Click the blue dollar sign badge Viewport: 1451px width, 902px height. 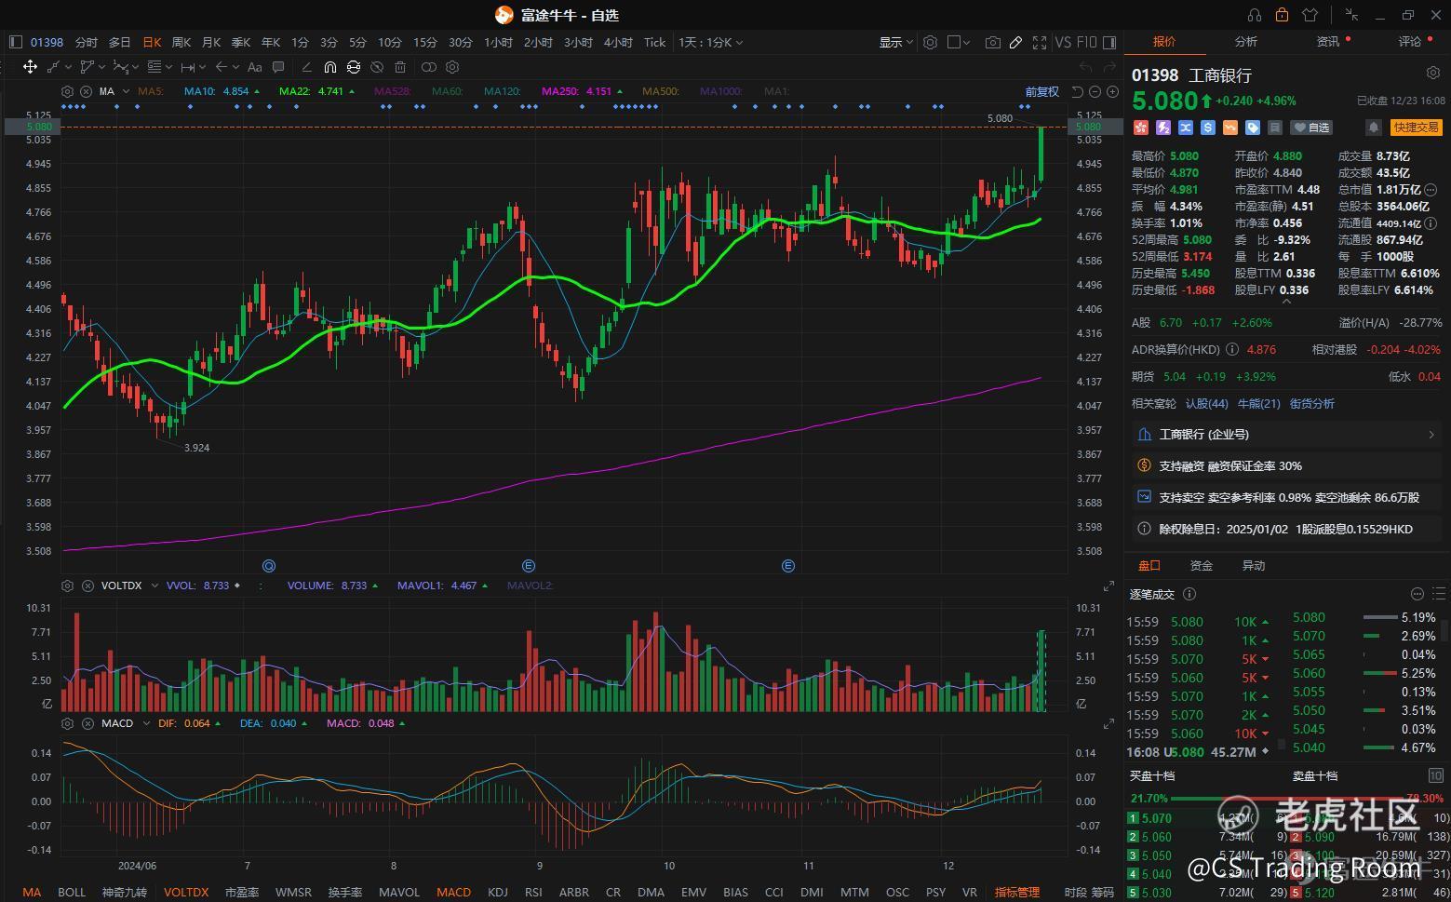click(x=1208, y=128)
